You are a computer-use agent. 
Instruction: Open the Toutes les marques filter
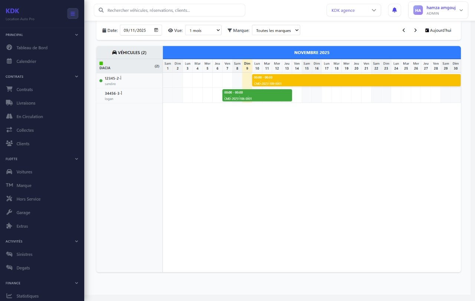tap(276, 30)
